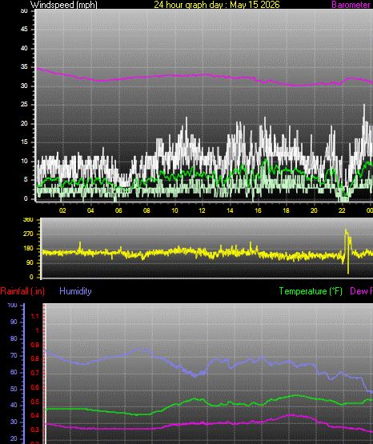The image size is (373, 444).
Task: Click the wind direction spike near 22 hours
Action: [x=347, y=250]
